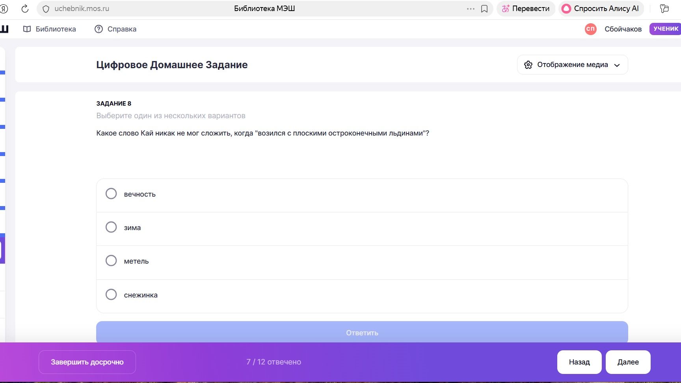Screen dimensions: 681x383
Task: Go back with the Назад button
Action: click(x=579, y=362)
